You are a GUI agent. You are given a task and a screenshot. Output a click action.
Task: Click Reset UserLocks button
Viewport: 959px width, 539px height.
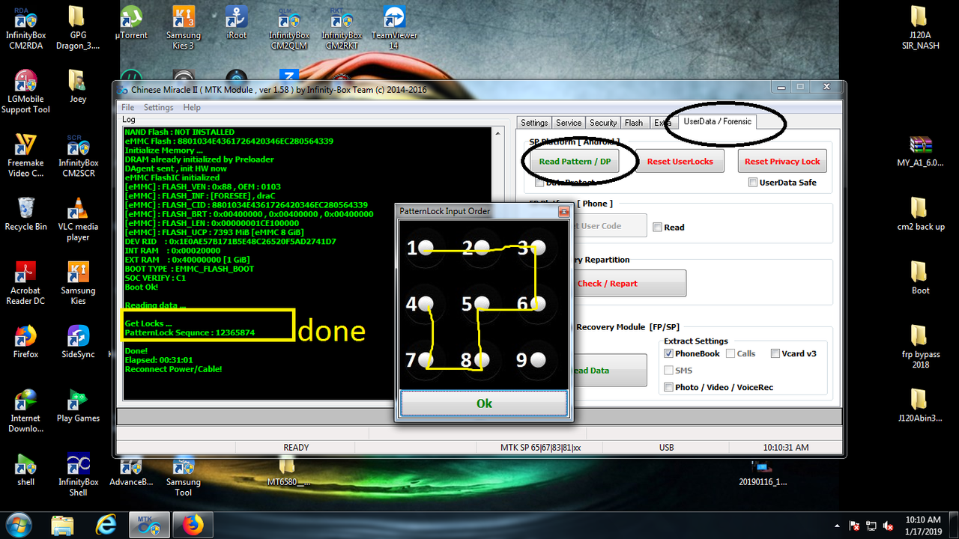(680, 161)
